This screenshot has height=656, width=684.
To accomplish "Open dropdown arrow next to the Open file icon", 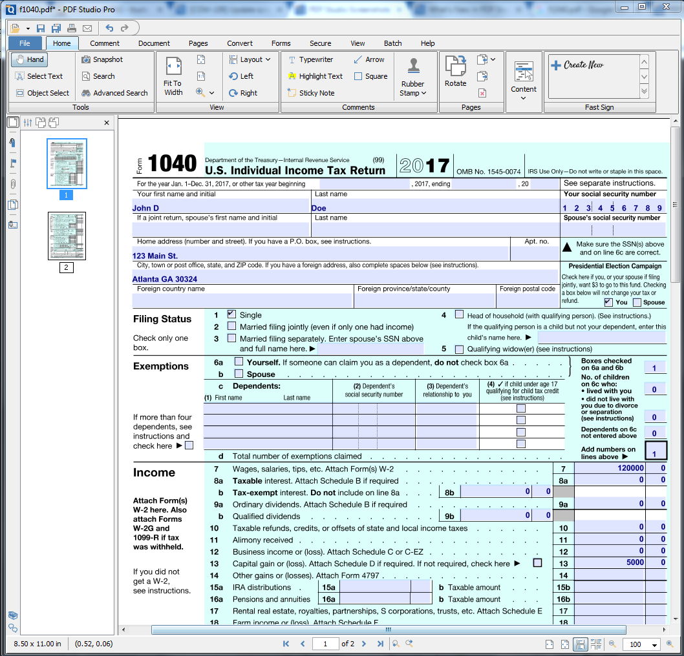I will (x=28, y=29).
